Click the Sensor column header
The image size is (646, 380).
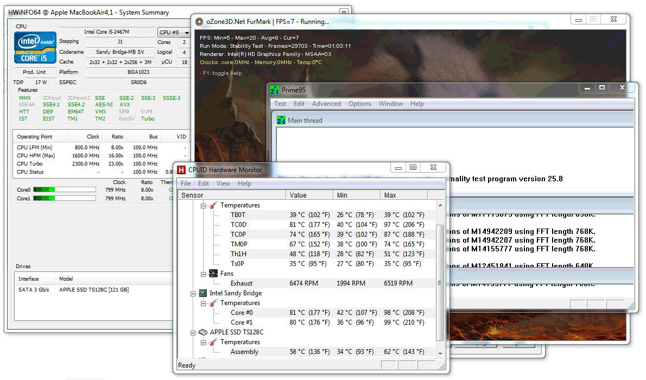[232, 195]
